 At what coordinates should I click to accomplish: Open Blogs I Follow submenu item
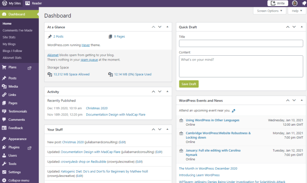tap(12, 51)
